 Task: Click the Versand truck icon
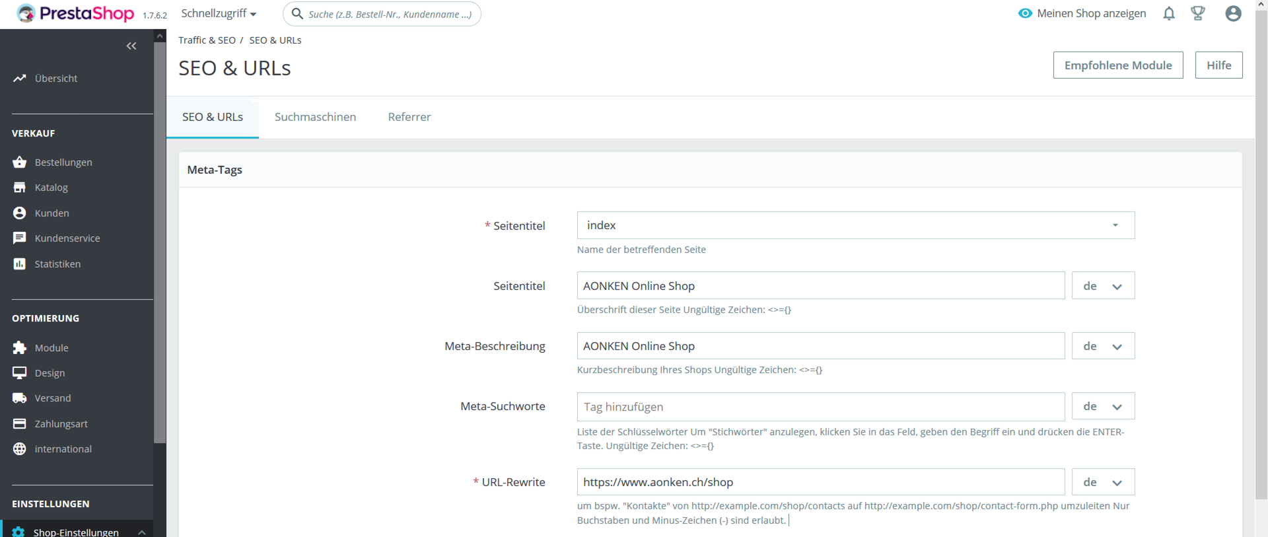20,398
